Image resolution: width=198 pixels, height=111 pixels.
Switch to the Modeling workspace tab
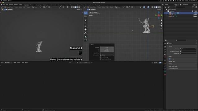32,5
